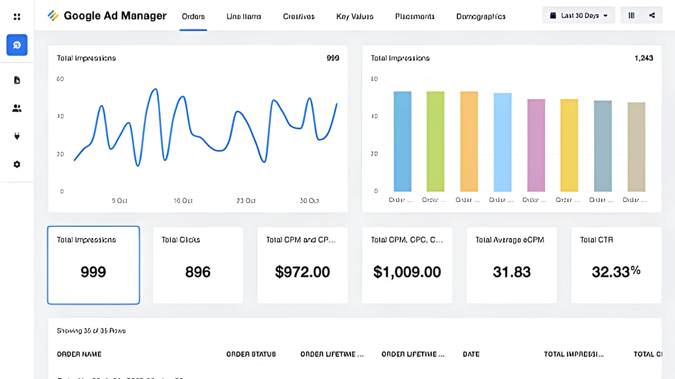Click the green bar in bar chart

pyautogui.click(x=435, y=141)
